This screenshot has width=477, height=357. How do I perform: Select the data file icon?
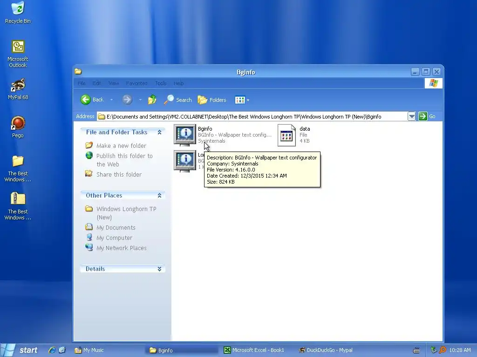click(286, 135)
